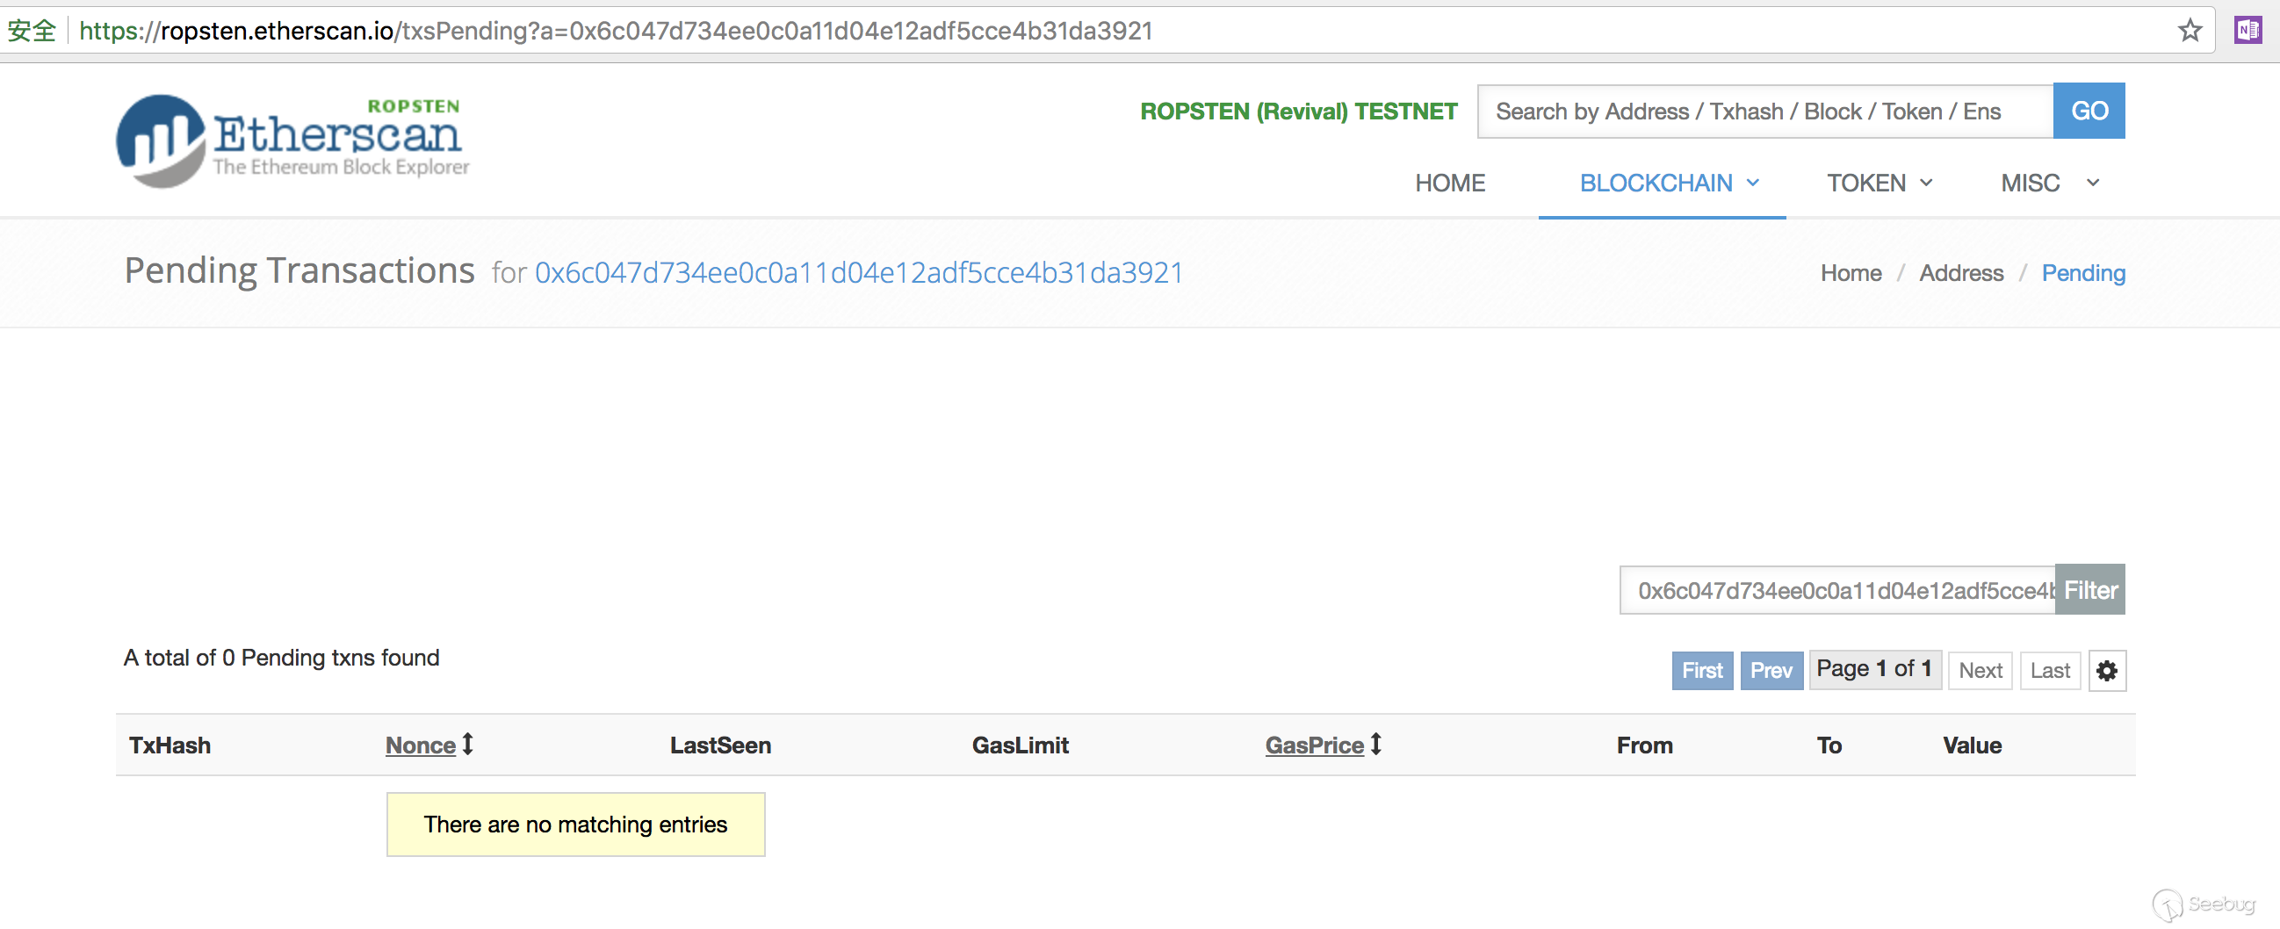Click the From column header

[1644, 745]
